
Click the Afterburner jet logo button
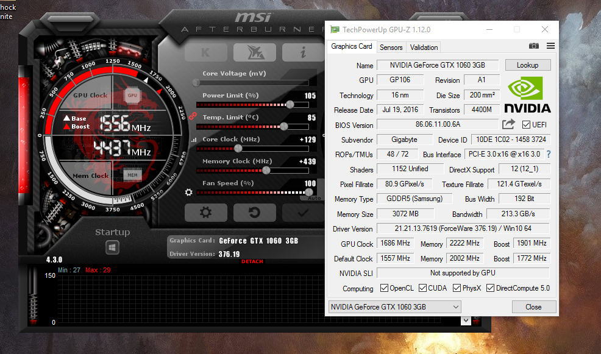pyautogui.click(x=255, y=52)
